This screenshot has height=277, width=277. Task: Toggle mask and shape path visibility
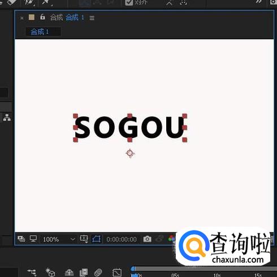96,239
